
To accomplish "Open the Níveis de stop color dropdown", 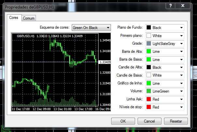I will [165, 107].
